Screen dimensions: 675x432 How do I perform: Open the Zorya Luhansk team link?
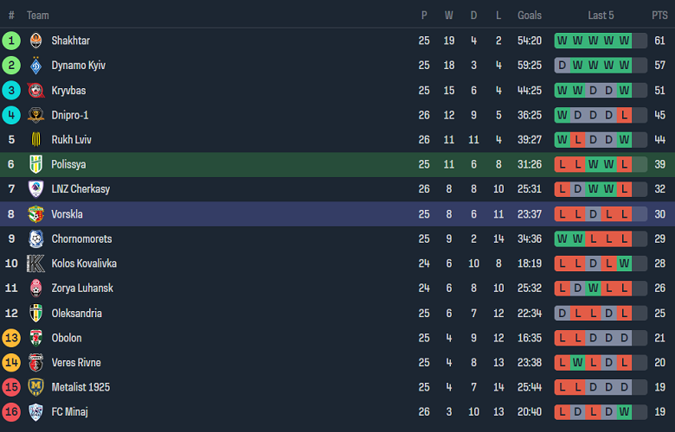click(x=82, y=289)
